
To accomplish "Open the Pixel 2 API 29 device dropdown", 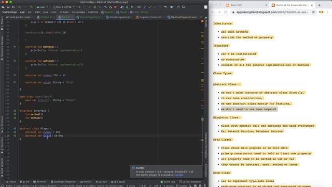I will [63, 7].
